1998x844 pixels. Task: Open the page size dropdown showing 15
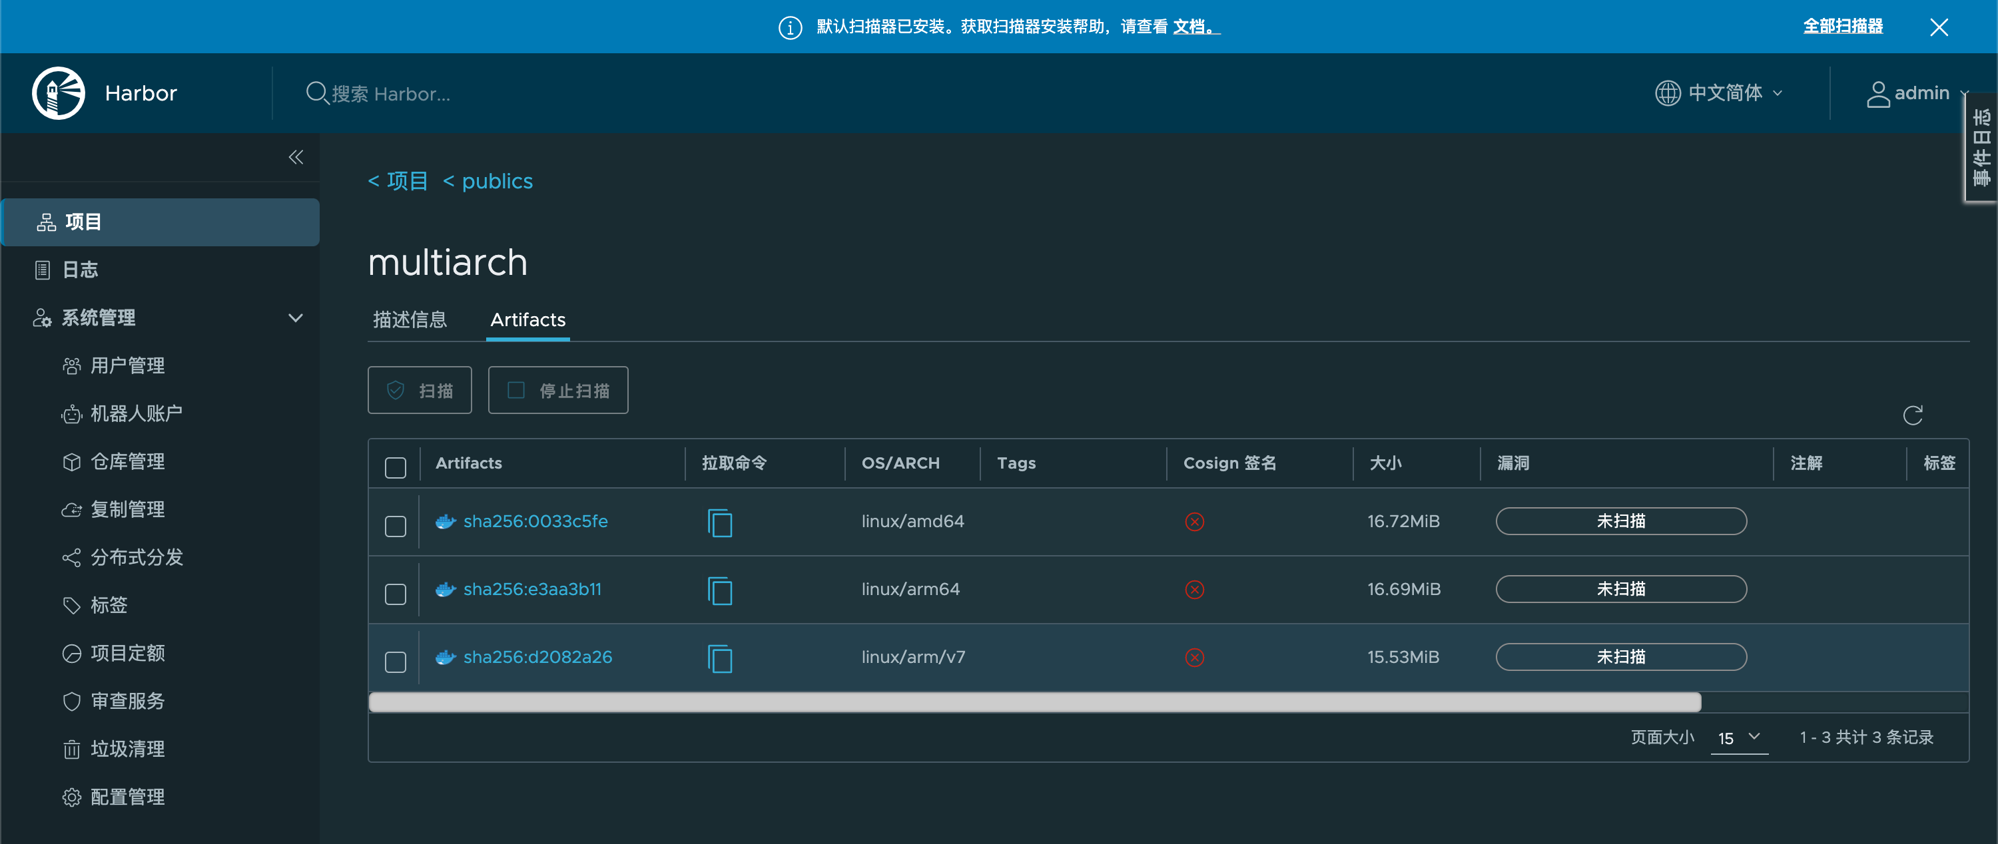click(x=1739, y=738)
